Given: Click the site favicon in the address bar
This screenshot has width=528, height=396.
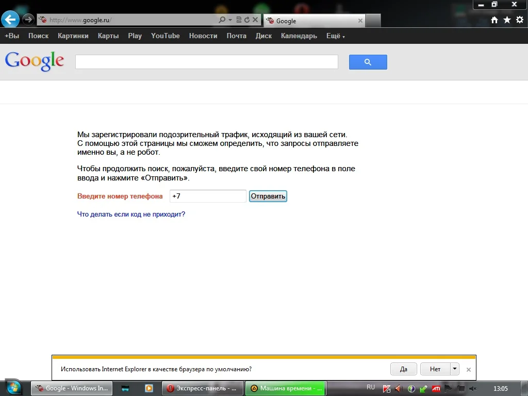Looking at the screenshot, I should [x=42, y=20].
